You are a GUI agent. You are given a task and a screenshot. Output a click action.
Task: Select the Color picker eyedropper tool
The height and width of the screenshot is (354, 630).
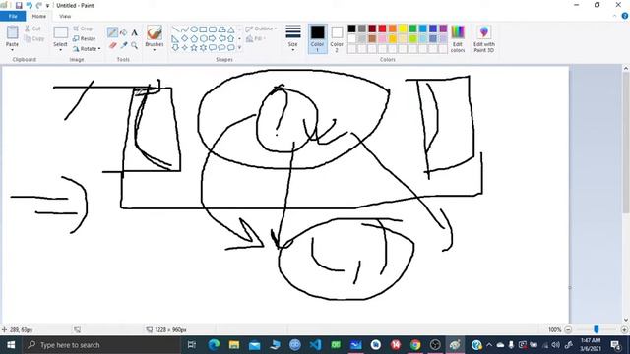[124, 46]
